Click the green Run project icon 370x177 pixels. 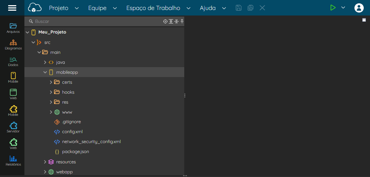[333, 8]
